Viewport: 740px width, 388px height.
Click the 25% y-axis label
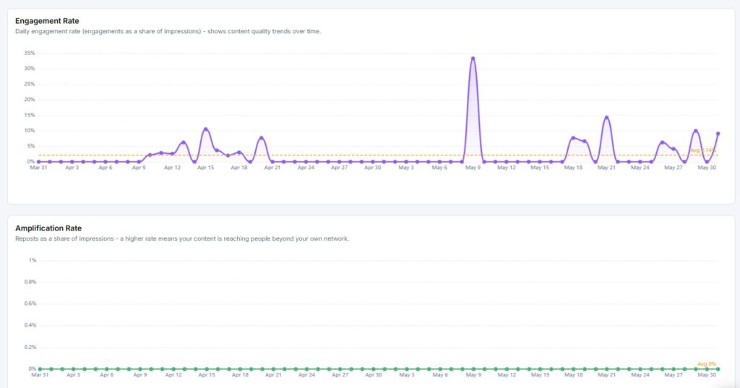30,84
